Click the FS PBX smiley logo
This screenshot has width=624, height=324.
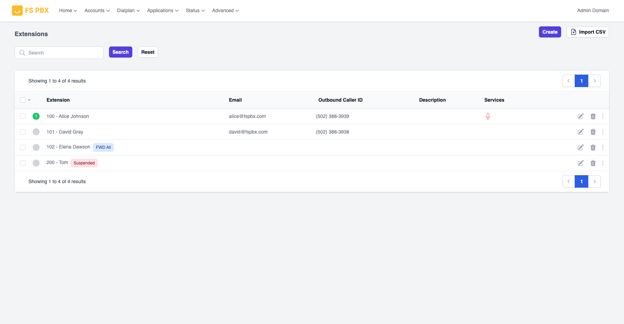coord(17,10)
